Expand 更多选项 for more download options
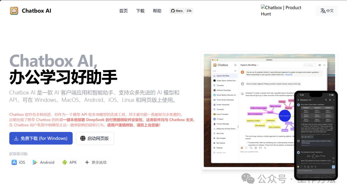 coord(96,162)
